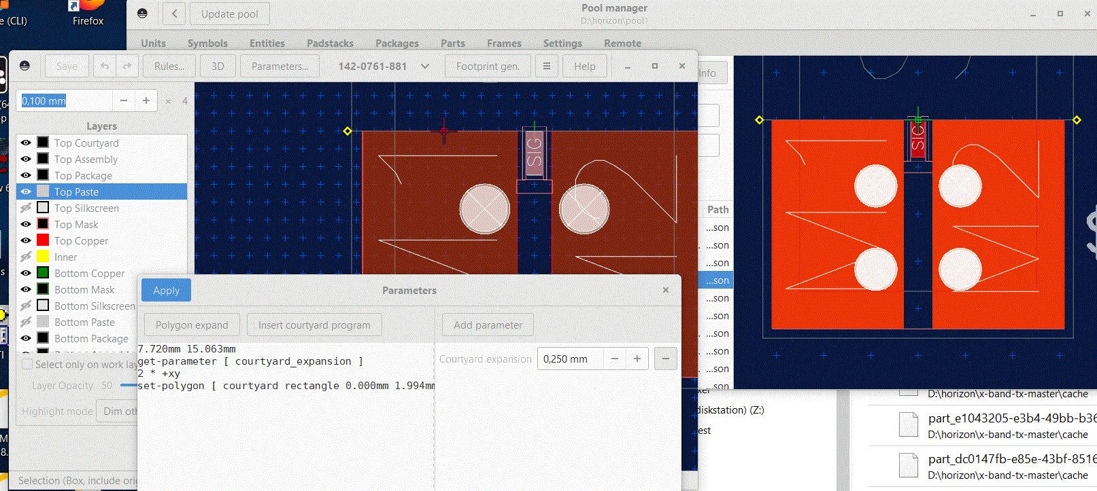Click the Parameters... button

[x=280, y=66]
